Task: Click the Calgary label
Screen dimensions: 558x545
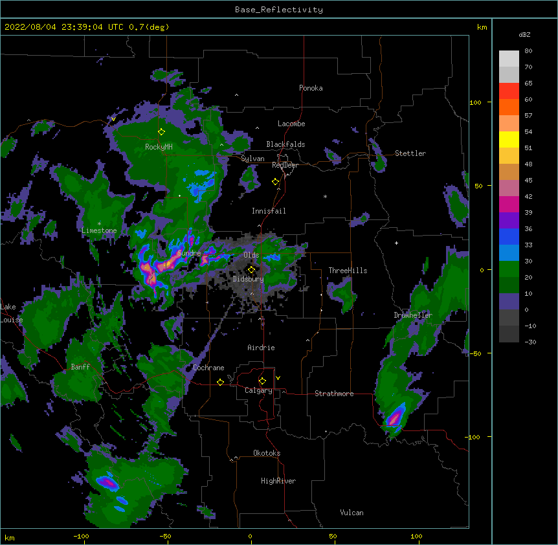Action: [x=258, y=390]
